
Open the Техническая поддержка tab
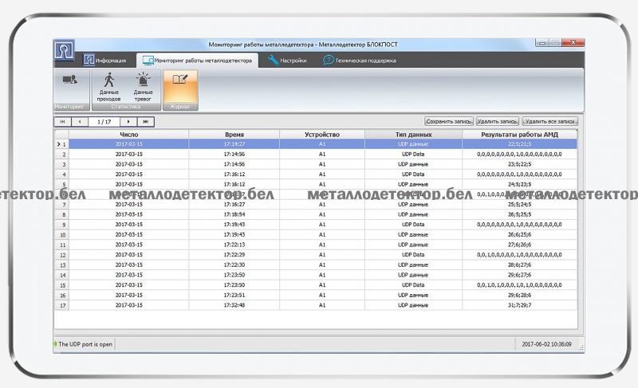pos(359,61)
